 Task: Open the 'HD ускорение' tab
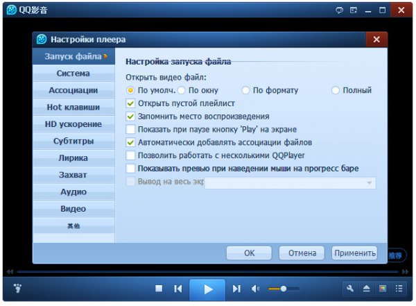point(73,124)
